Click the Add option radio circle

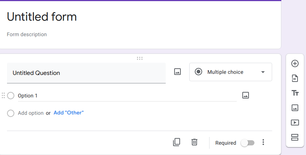[11, 113]
